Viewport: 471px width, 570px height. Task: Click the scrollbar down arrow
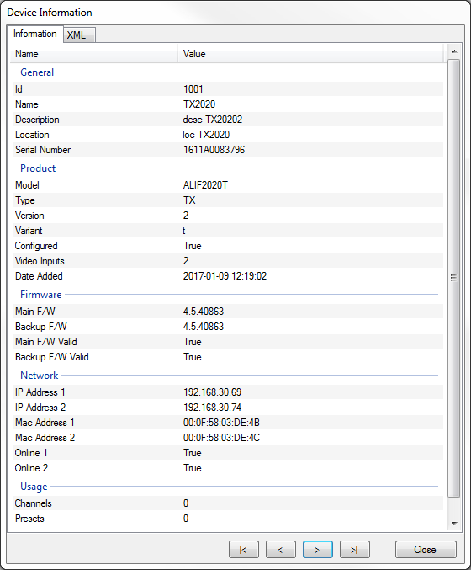454,524
